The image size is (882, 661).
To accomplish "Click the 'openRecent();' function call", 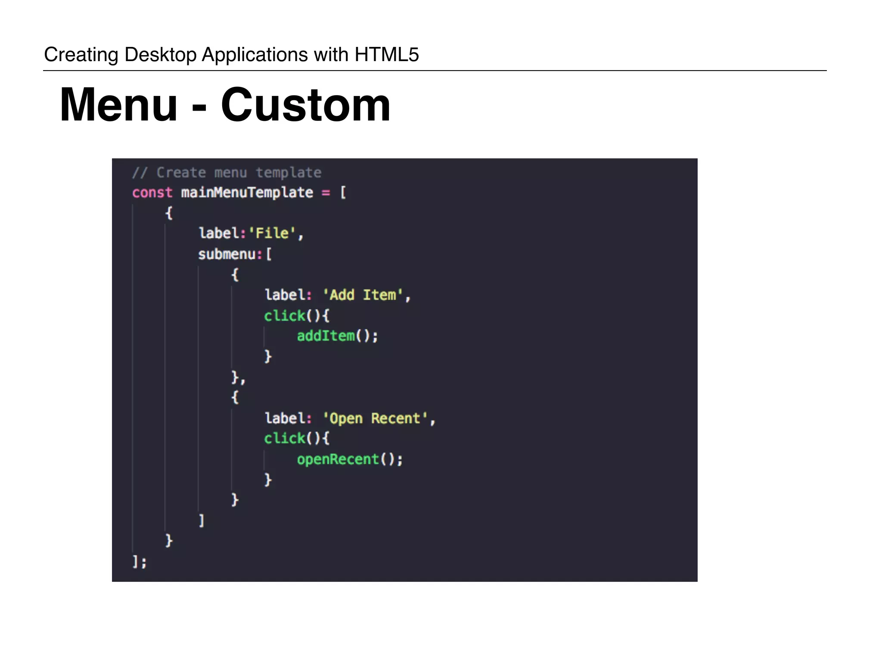I will point(350,459).
